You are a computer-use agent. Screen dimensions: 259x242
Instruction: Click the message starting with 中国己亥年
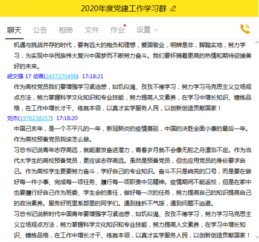(133, 182)
